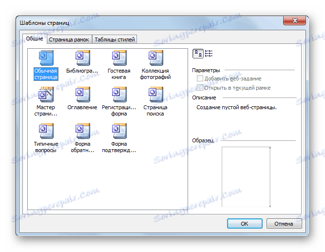325x252 pixels.
Task: Click the description Создание пустой веб-страницы
Action: pos(236,107)
